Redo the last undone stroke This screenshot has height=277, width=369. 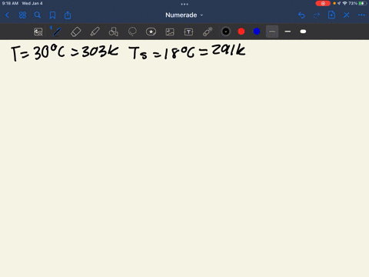tap(317, 15)
